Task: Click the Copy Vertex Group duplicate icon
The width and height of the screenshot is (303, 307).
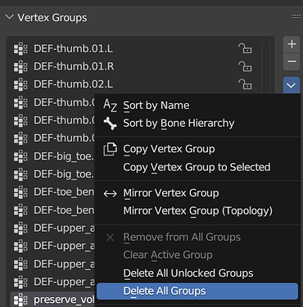Action: [x=110, y=149]
